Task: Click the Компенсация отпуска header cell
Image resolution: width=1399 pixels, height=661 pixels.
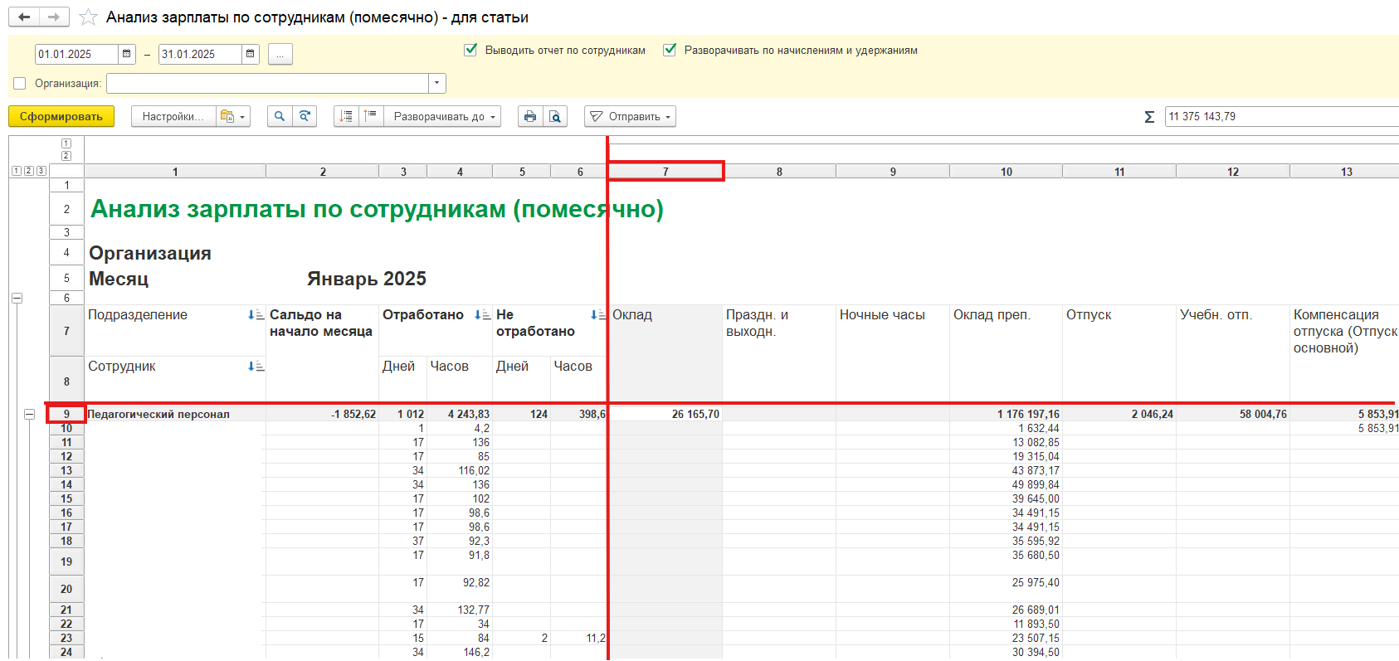Action: tap(1344, 353)
